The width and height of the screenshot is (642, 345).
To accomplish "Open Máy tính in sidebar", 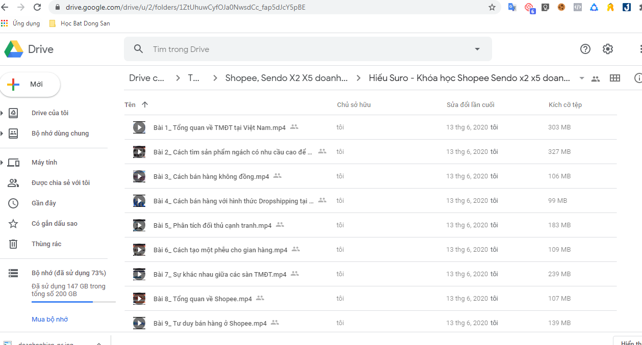I will [x=44, y=163].
